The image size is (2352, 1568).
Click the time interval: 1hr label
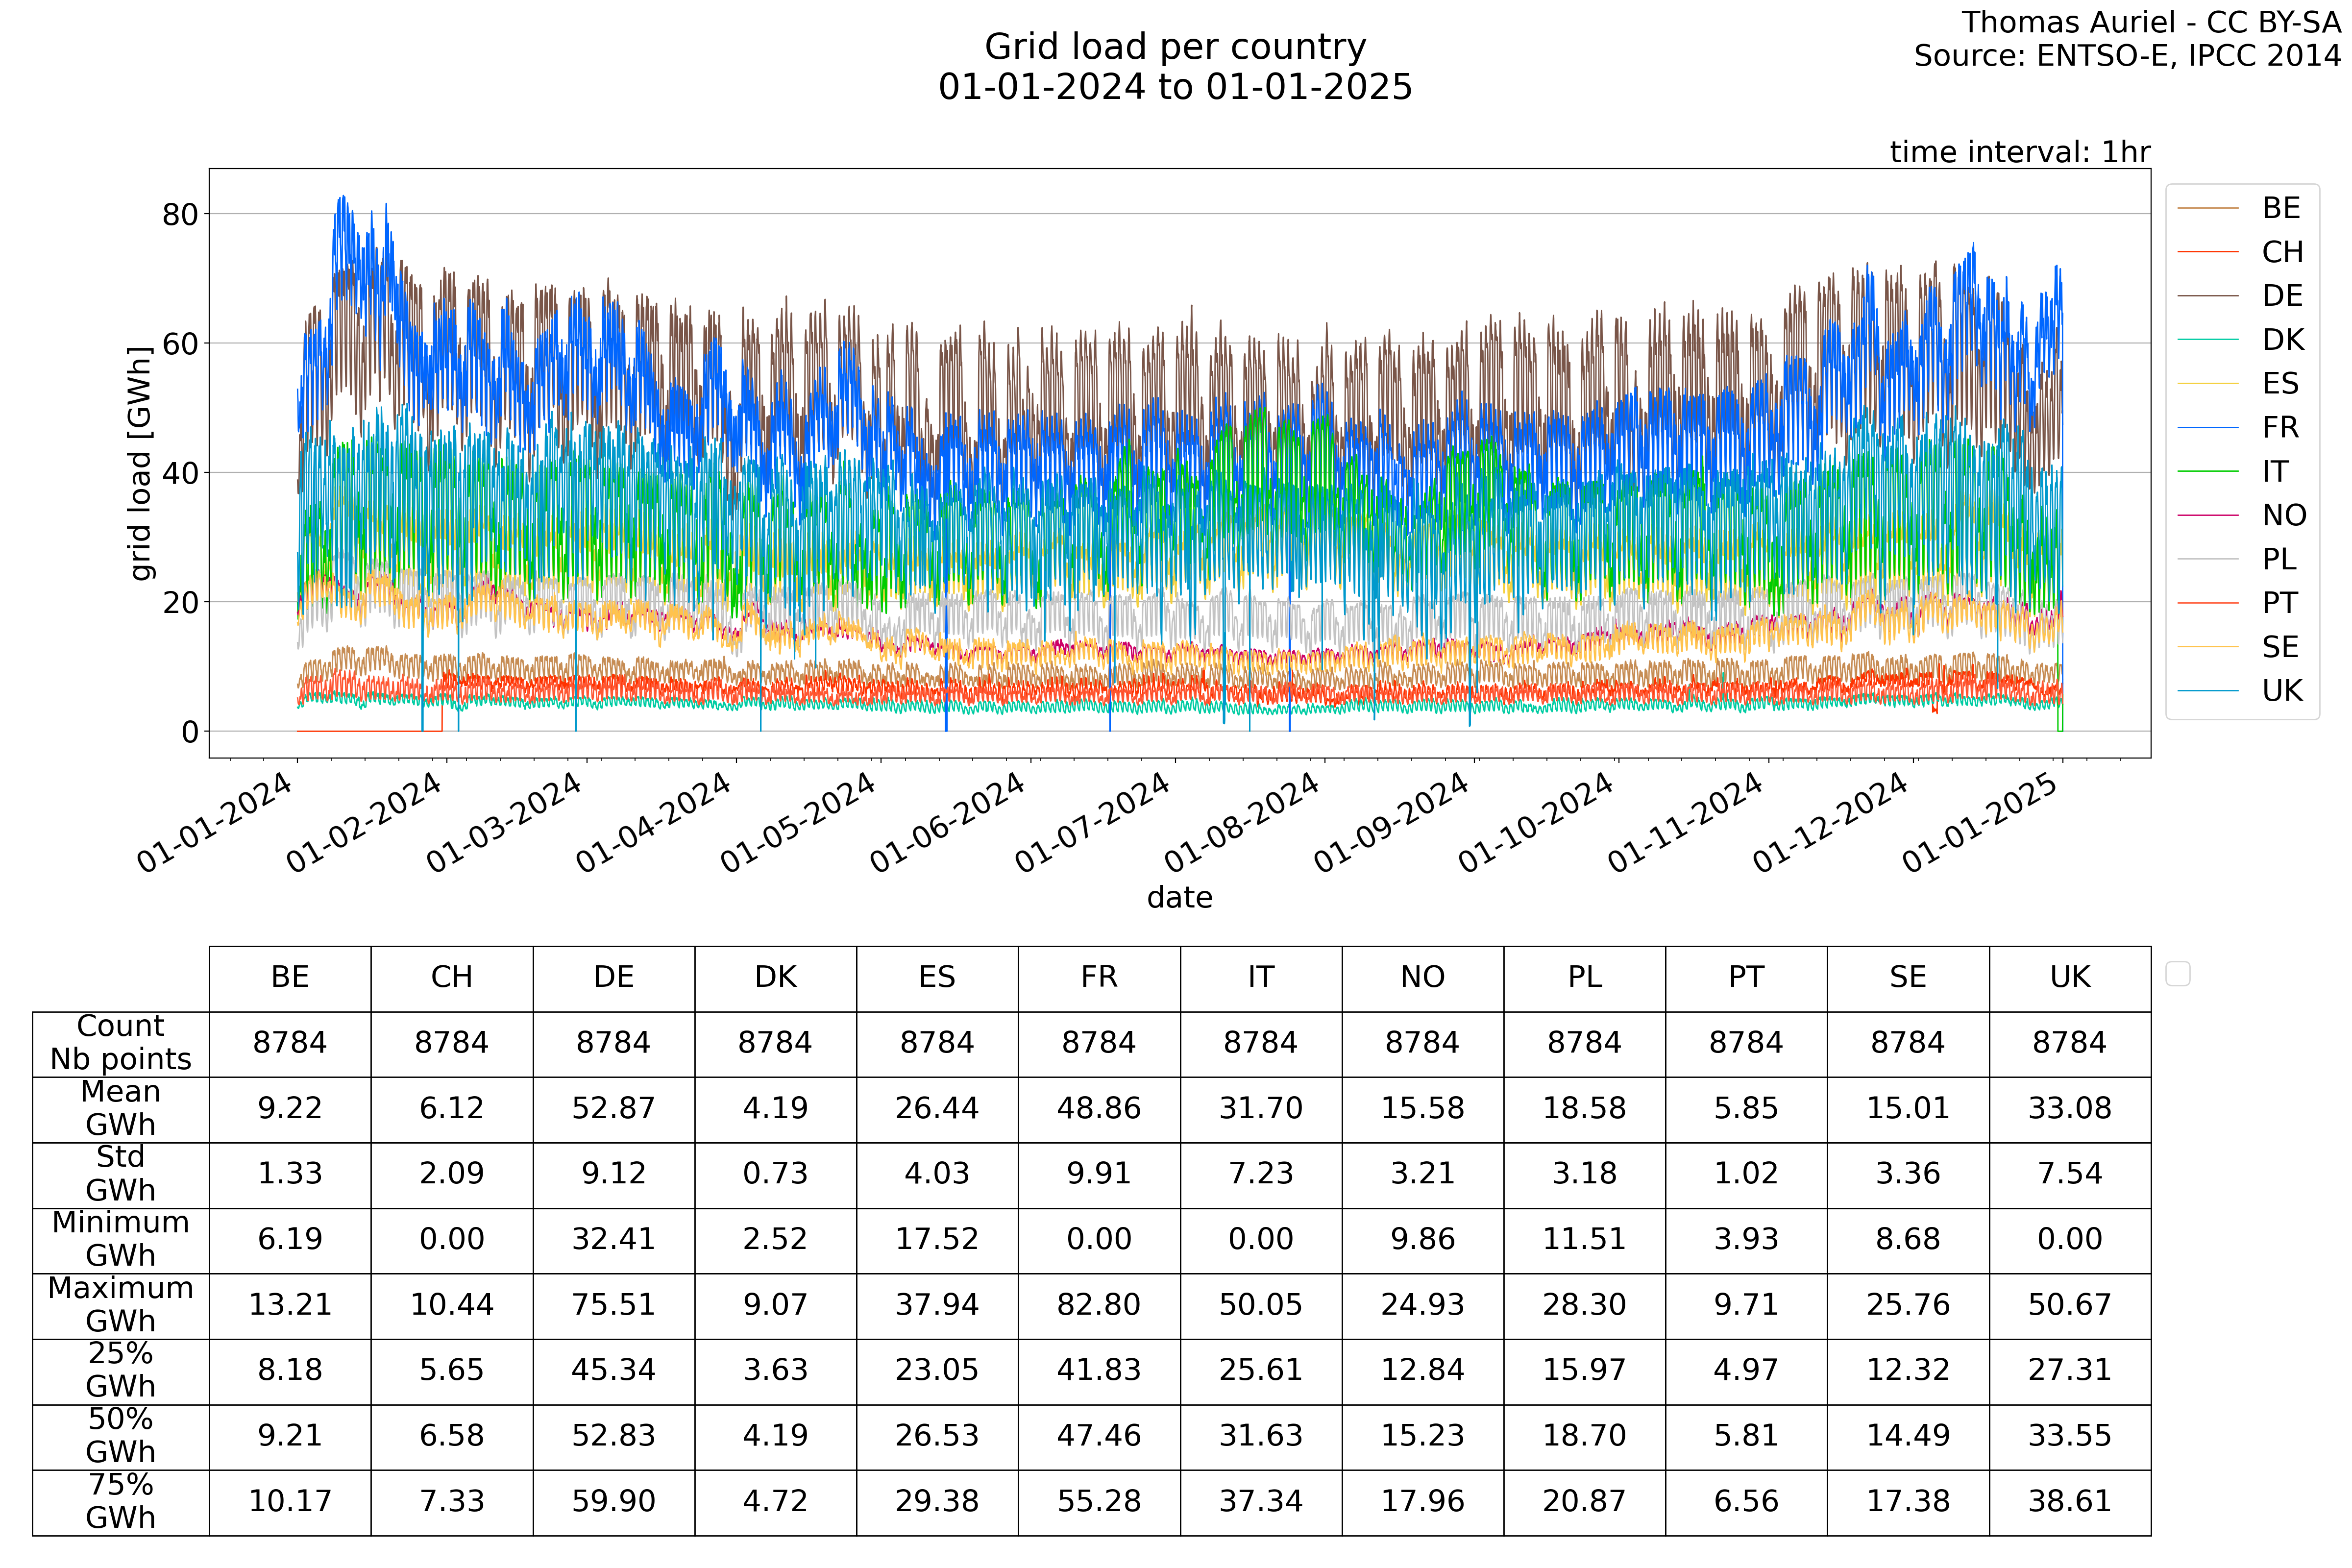[x=2019, y=152]
